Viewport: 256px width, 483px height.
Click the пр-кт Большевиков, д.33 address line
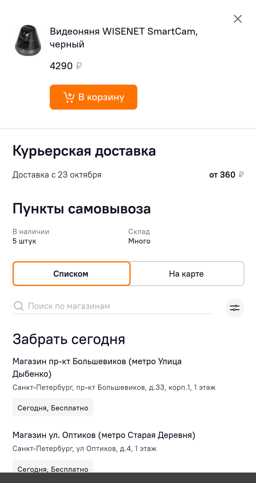pyautogui.click(x=114, y=387)
